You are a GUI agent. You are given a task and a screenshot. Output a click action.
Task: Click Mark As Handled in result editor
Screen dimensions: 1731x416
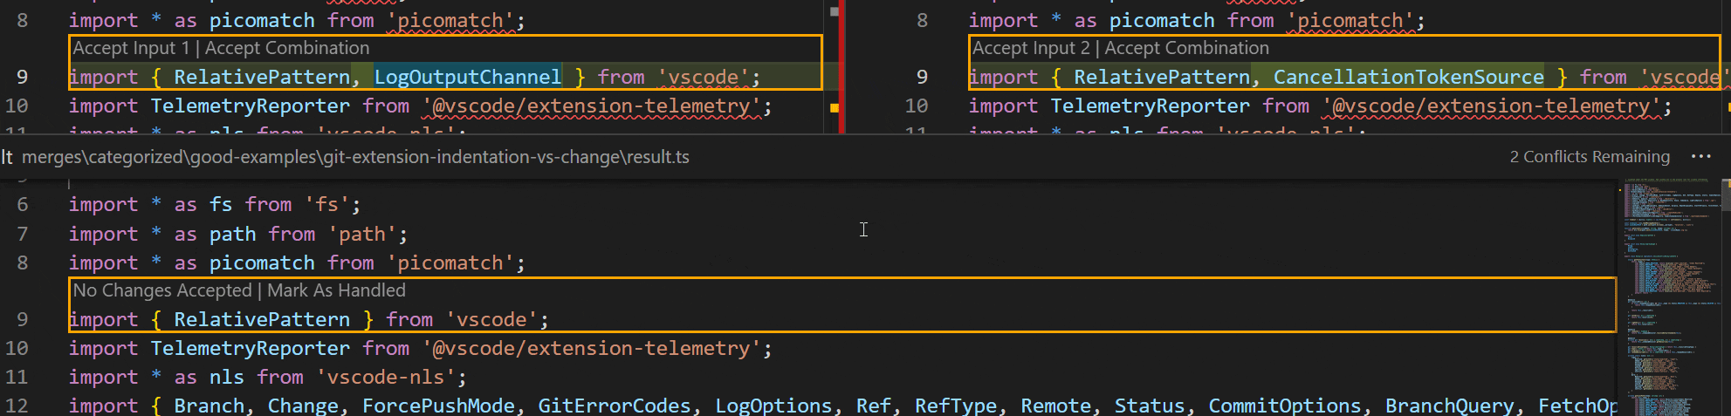click(x=336, y=290)
